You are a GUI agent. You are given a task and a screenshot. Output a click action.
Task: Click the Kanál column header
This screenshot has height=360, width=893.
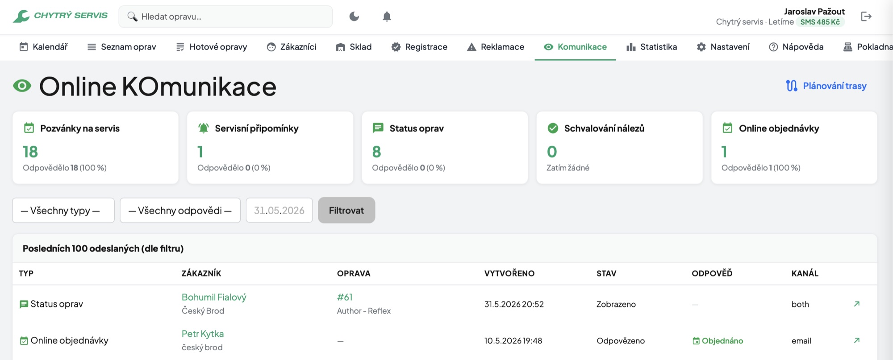(805, 273)
